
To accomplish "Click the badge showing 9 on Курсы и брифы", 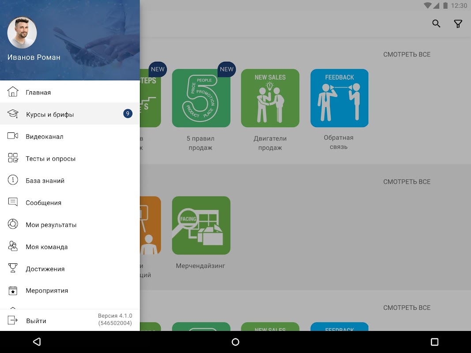I will 128,113.
